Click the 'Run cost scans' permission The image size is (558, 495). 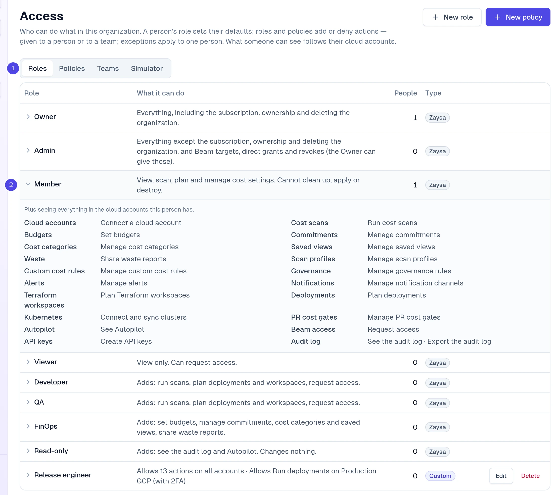pos(392,223)
